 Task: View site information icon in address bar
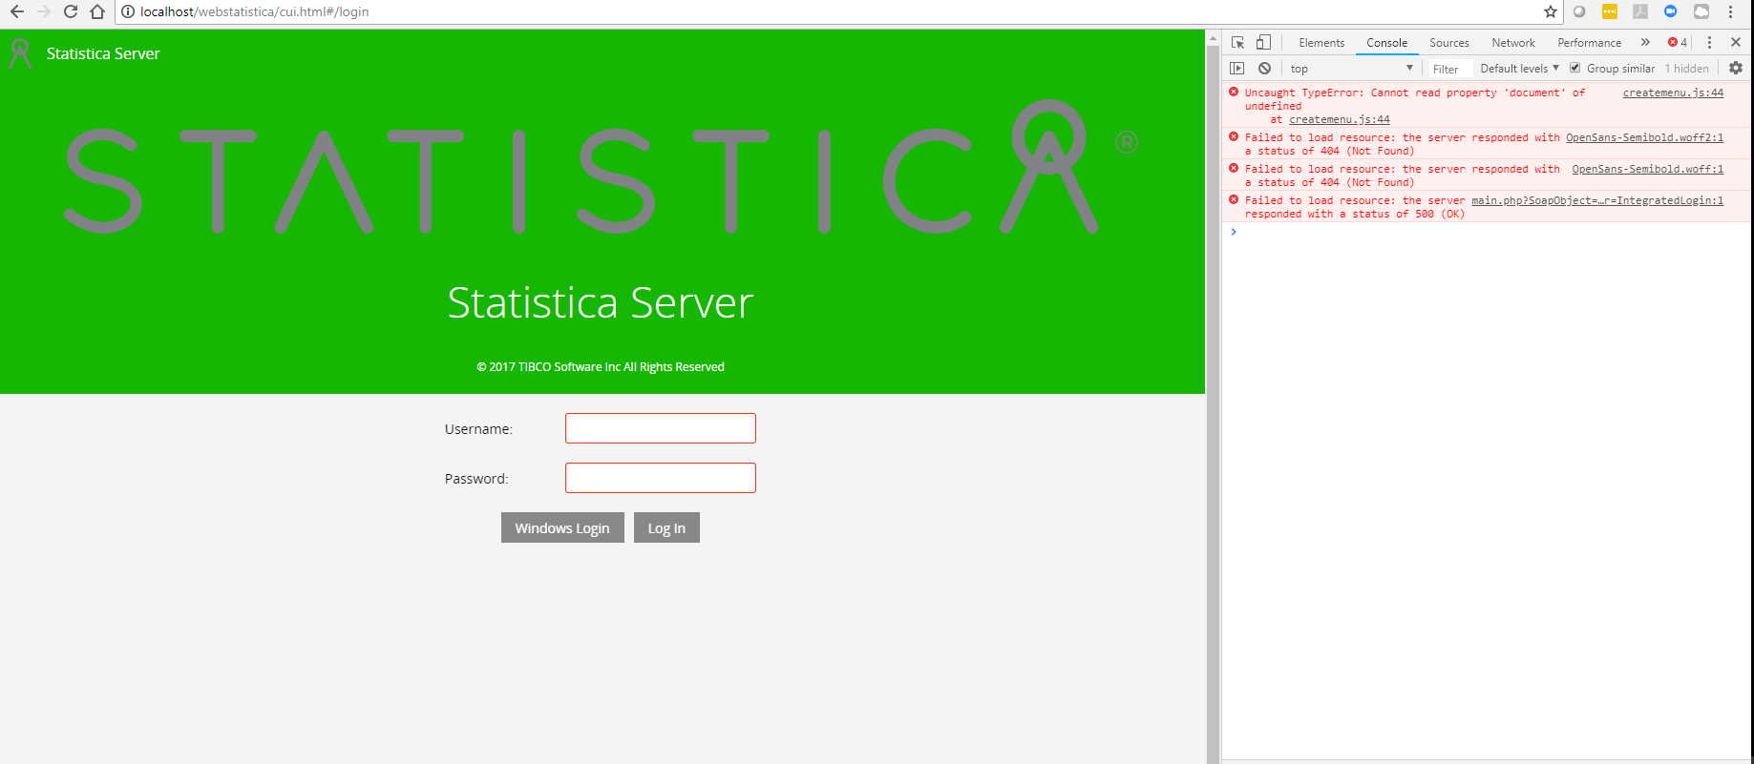point(128,11)
